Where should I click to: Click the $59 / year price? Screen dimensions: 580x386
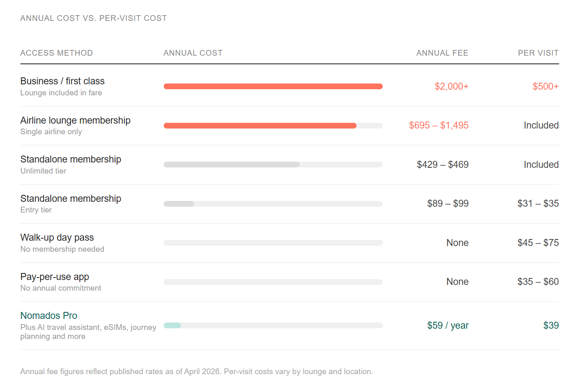coord(448,325)
